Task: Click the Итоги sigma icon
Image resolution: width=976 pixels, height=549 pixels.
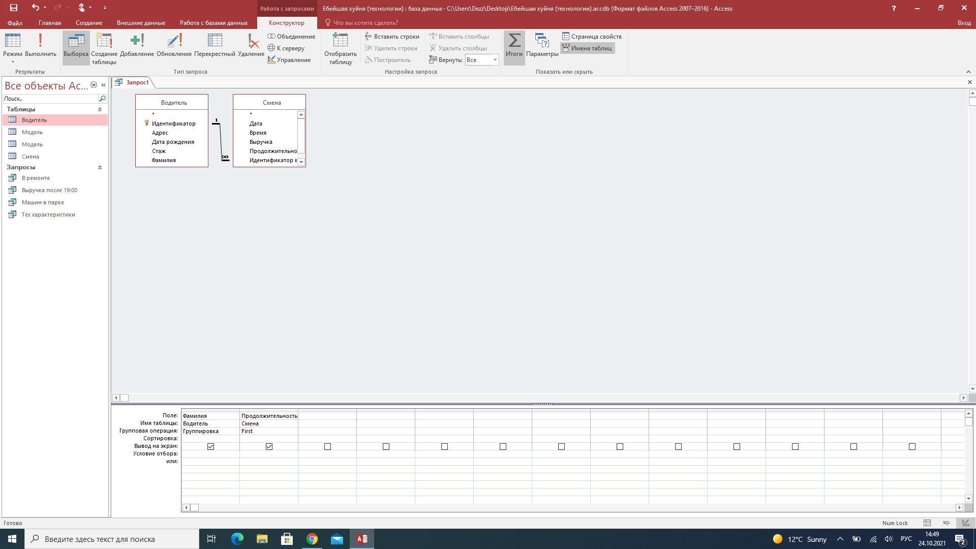Action: pos(514,46)
